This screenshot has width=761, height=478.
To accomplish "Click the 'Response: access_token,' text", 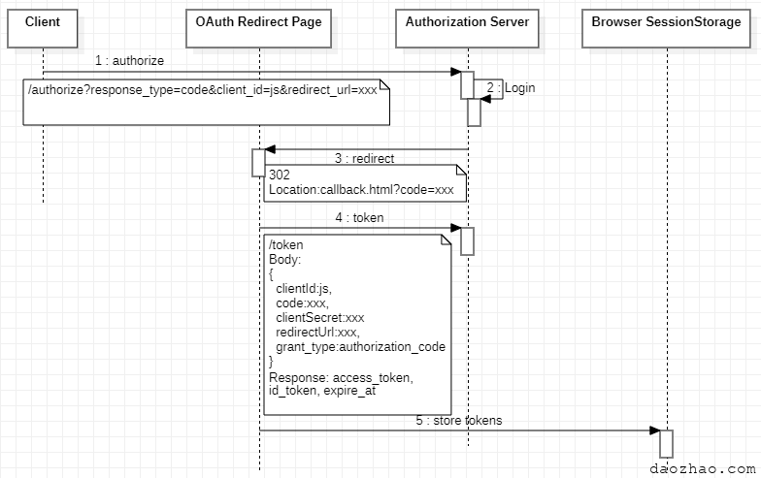I will [x=342, y=378].
